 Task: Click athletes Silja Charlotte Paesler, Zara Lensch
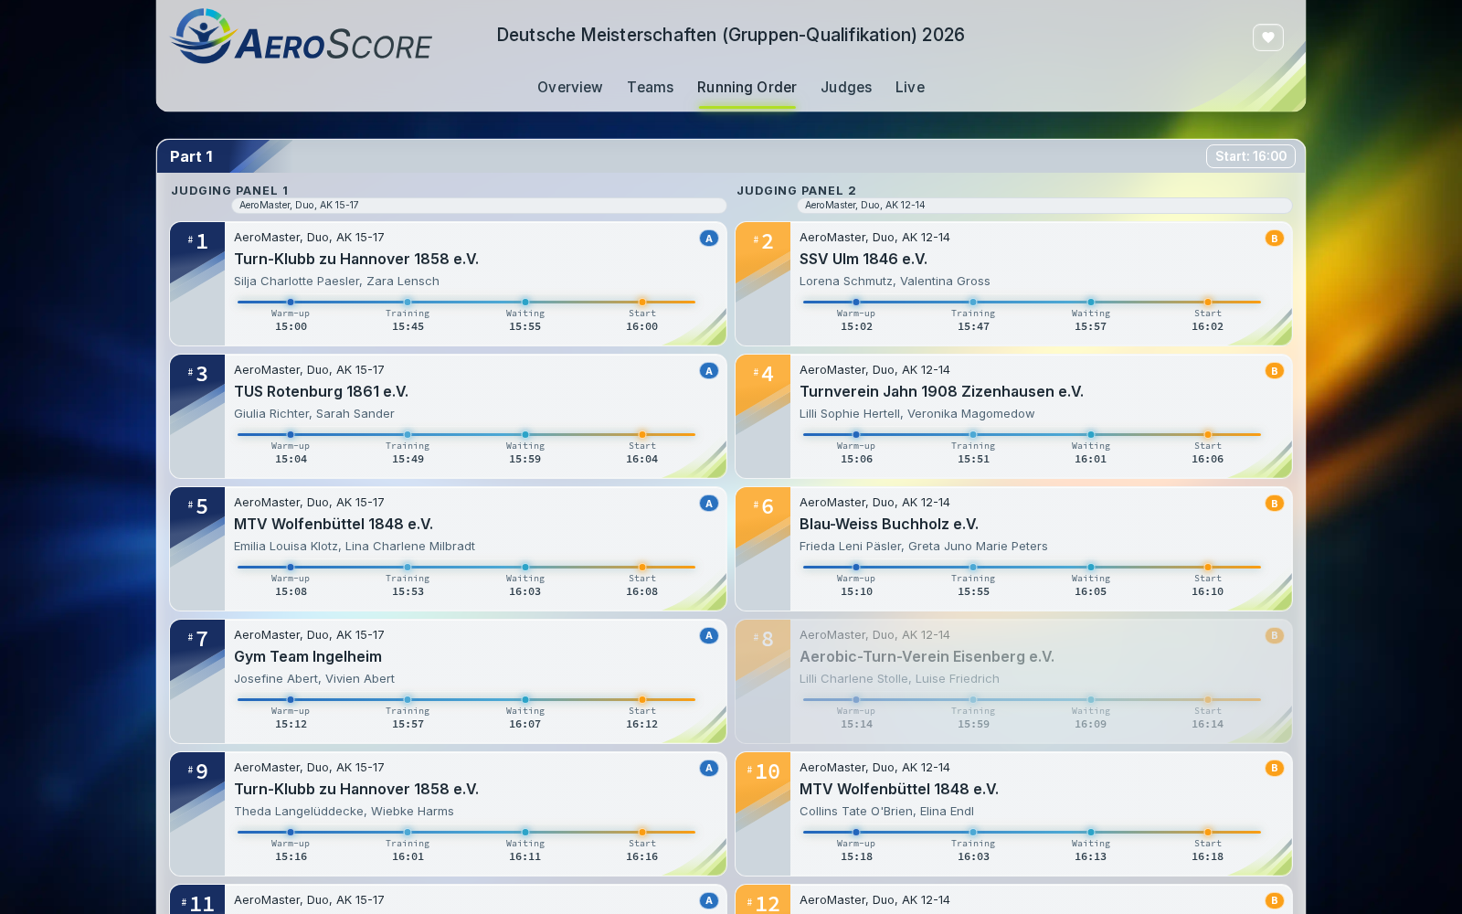336,282
